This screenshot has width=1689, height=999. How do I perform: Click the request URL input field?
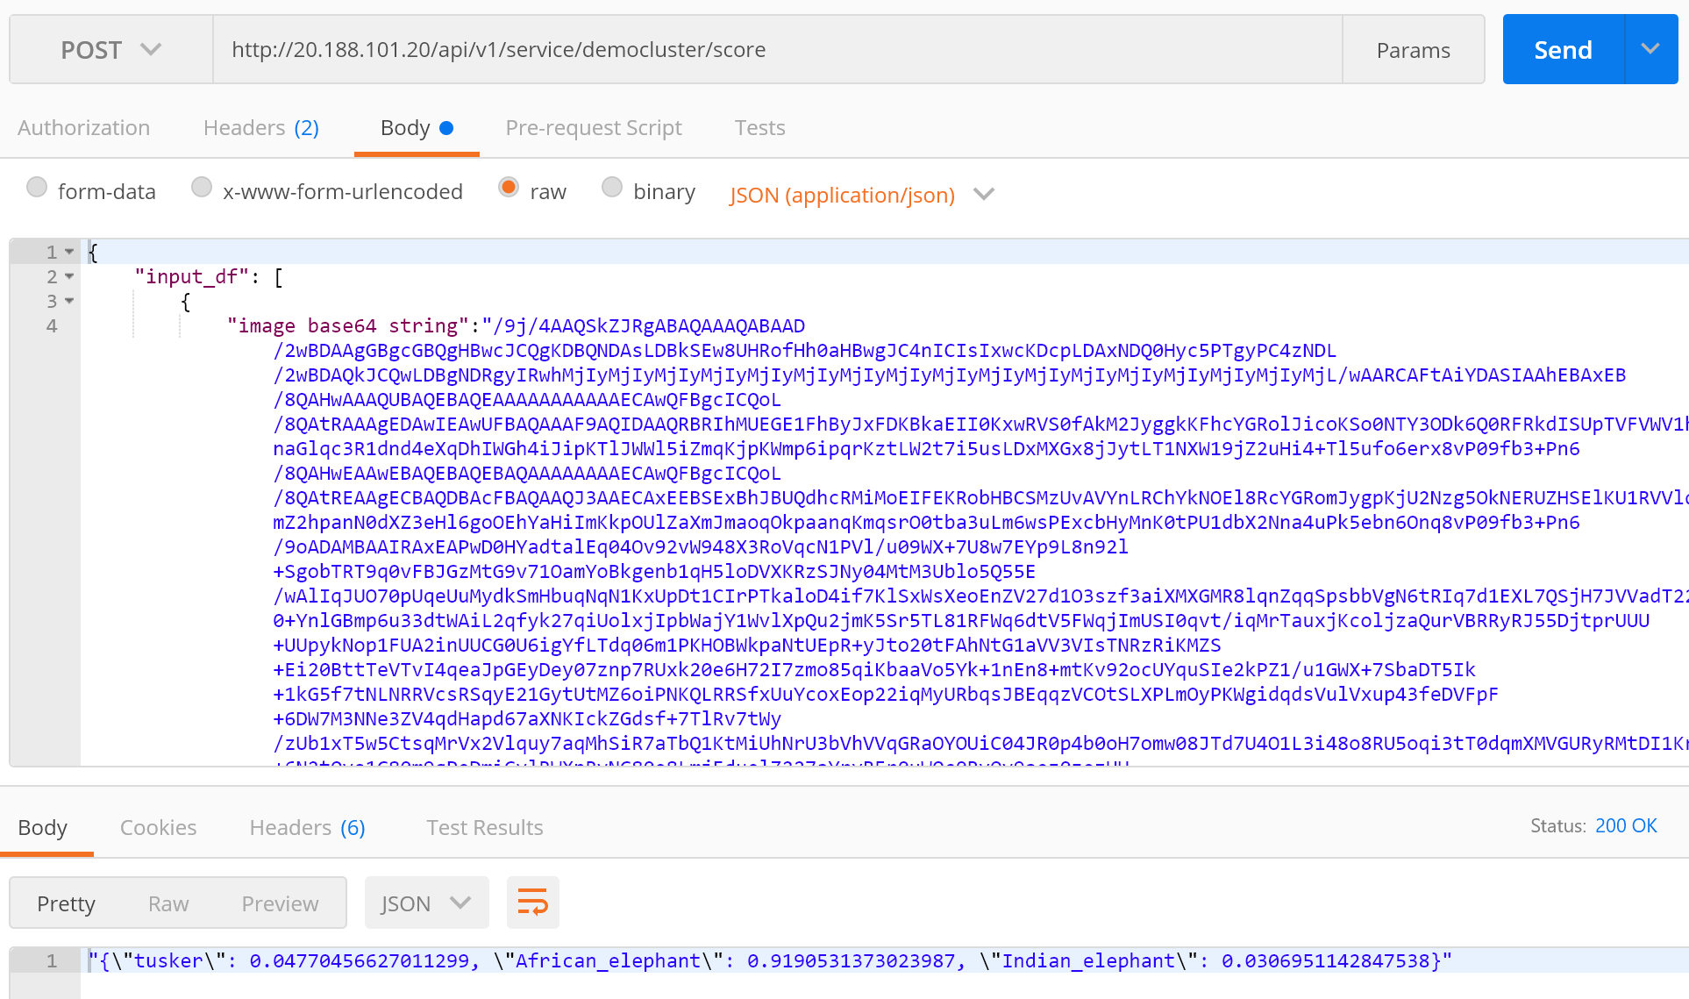point(777,50)
